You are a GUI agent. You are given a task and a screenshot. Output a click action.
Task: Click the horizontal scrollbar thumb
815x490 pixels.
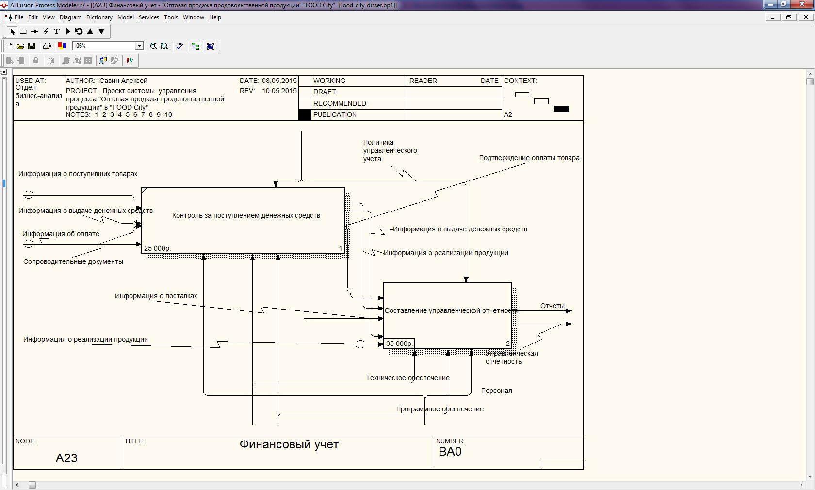[32, 485]
